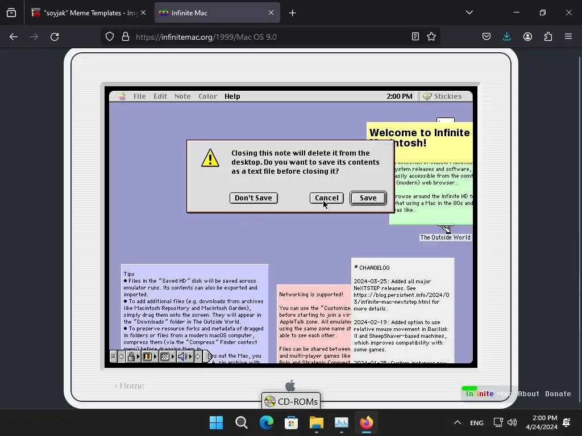The width and height of the screenshot is (582, 436).
Task: Expand the padlock module arrow in Control Strip
Action: point(138,357)
